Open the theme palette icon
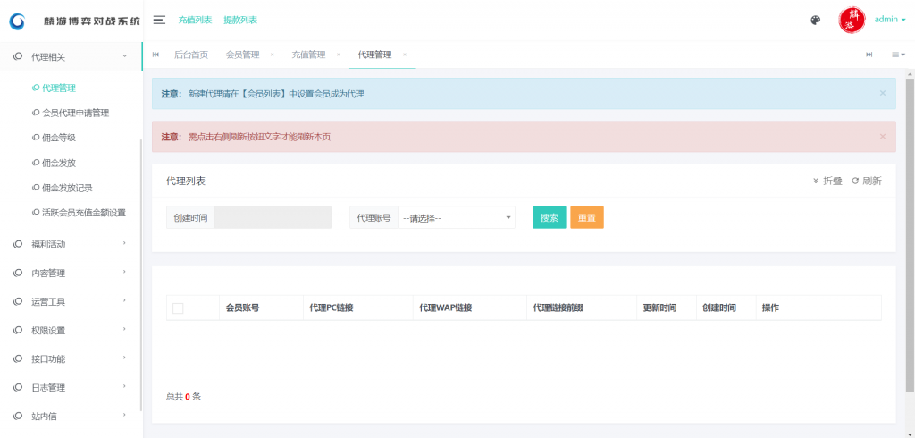Viewport: 915px width, 438px height. pyautogui.click(x=816, y=20)
